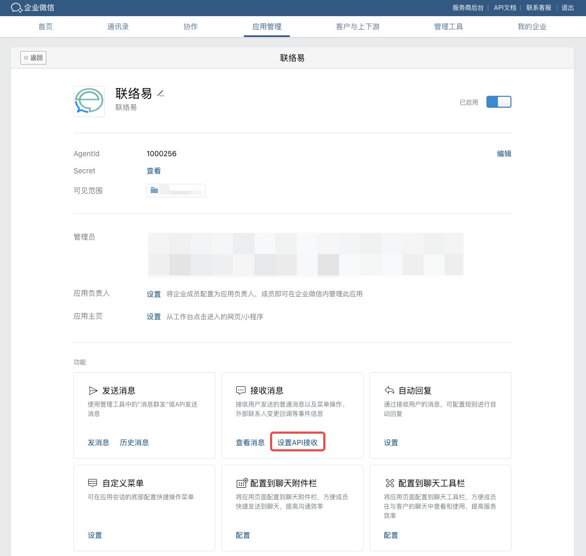
Task: Click the 发送消息 paper plane icon
Action: coord(93,390)
